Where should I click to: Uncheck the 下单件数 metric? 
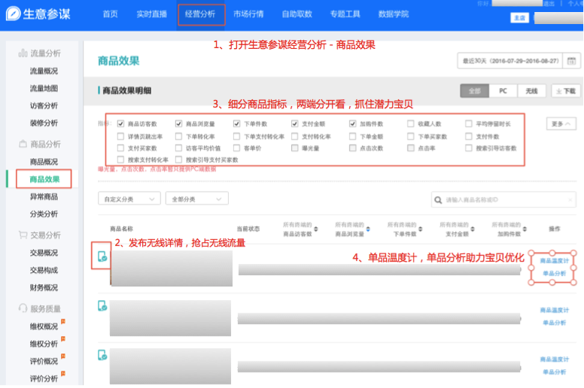point(237,123)
